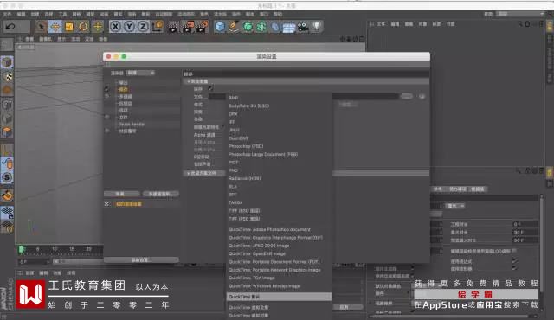The height and width of the screenshot is (320, 554).
Task: Add a Light object
Action: point(317,27)
